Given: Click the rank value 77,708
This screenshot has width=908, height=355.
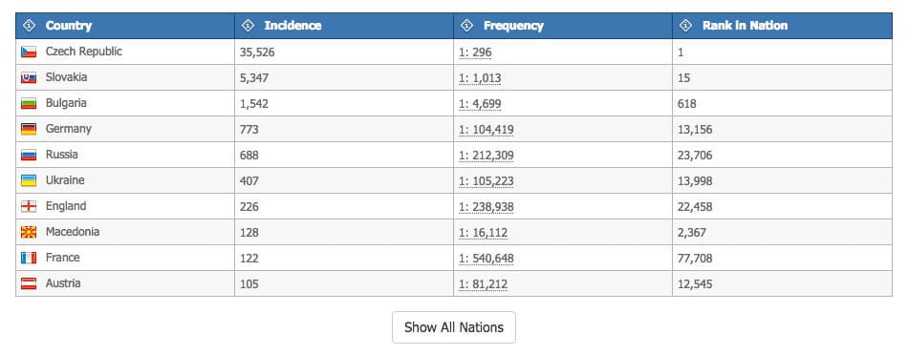Looking at the screenshot, I should point(695,259).
